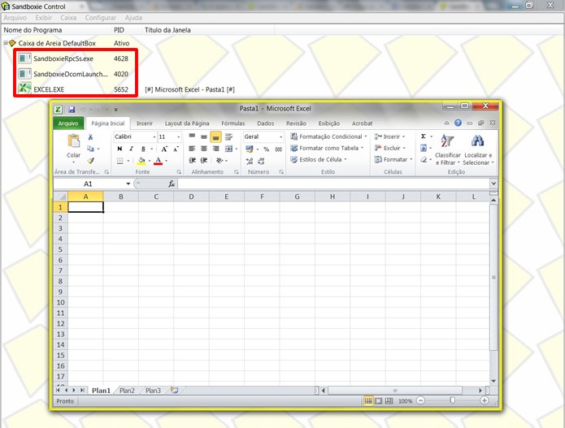565x428 pixels.
Task: Apply the red font color A
Action: point(159,161)
